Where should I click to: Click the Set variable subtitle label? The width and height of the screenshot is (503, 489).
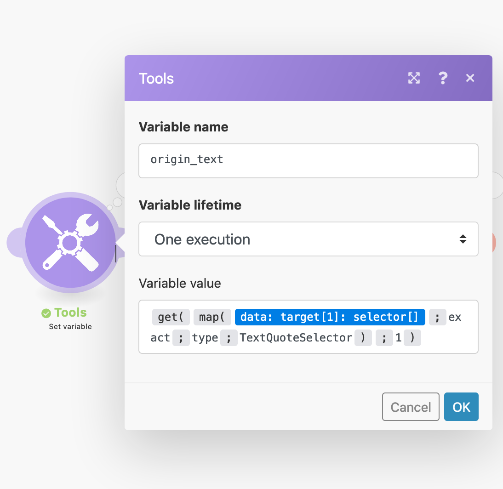tap(70, 326)
